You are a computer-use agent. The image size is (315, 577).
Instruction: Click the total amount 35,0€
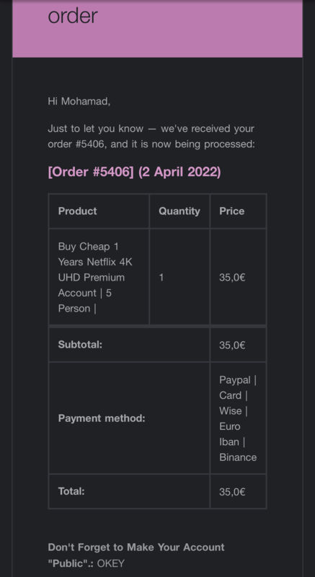tap(232, 492)
